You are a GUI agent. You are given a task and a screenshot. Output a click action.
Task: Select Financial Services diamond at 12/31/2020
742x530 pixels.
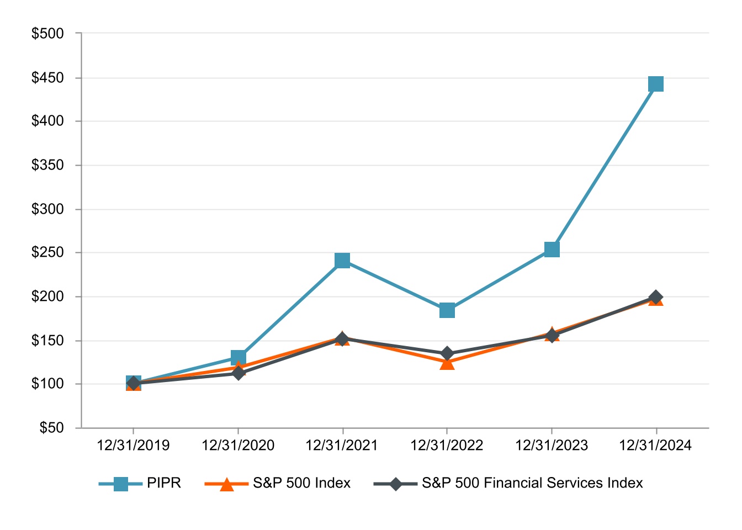click(x=238, y=373)
